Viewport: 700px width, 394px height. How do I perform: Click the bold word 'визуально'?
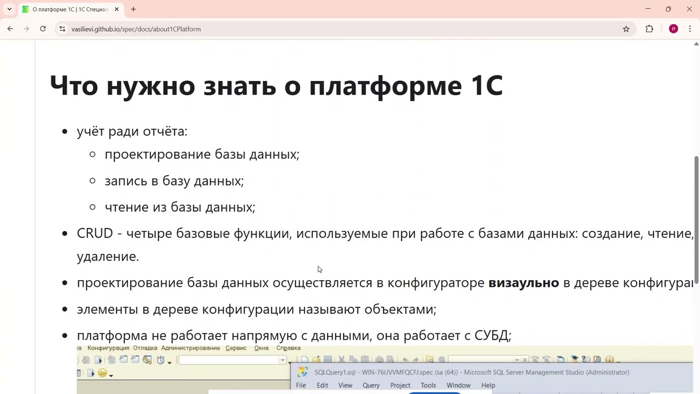tap(523, 282)
